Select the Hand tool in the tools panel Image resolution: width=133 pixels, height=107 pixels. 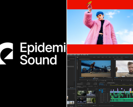[77, 68]
